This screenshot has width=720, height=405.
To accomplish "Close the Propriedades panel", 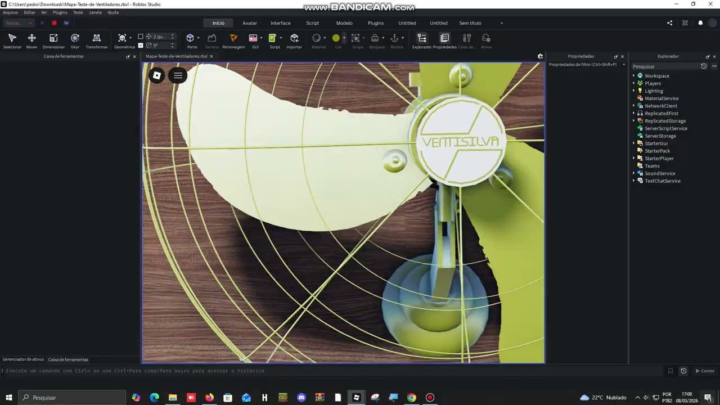I will tap(622, 56).
